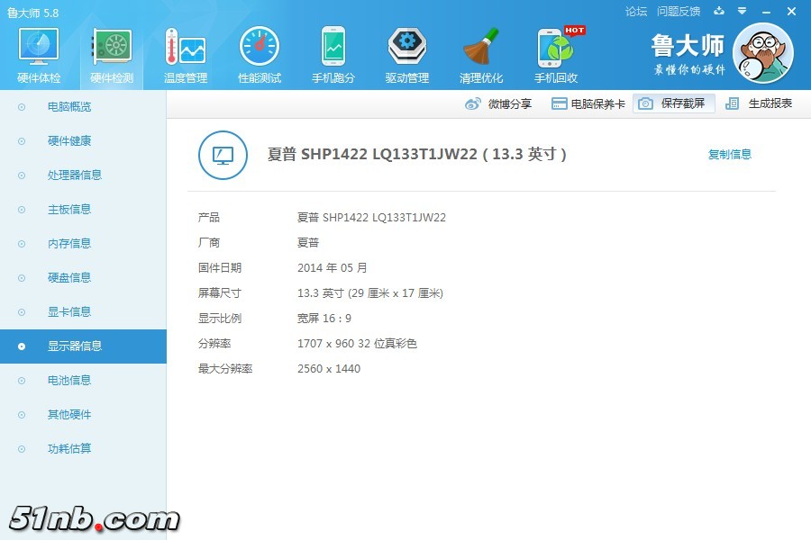The image size is (811, 540).
Task: Click 保存截屏 save screenshot button
Action: pyautogui.click(x=674, y=103)
